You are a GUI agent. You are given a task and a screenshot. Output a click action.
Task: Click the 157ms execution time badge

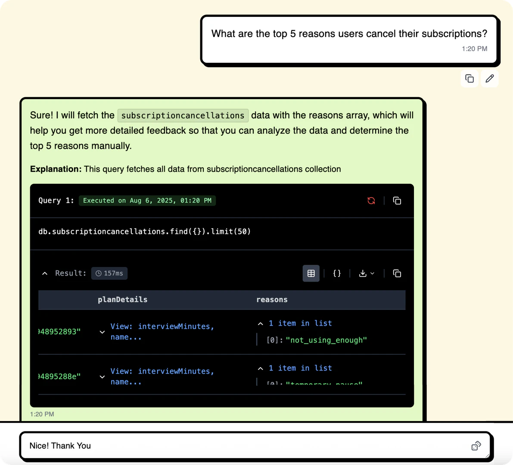[109, 273]
